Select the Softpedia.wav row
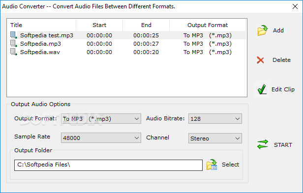This screenshot has width=303, height=193. pos(126,52)
